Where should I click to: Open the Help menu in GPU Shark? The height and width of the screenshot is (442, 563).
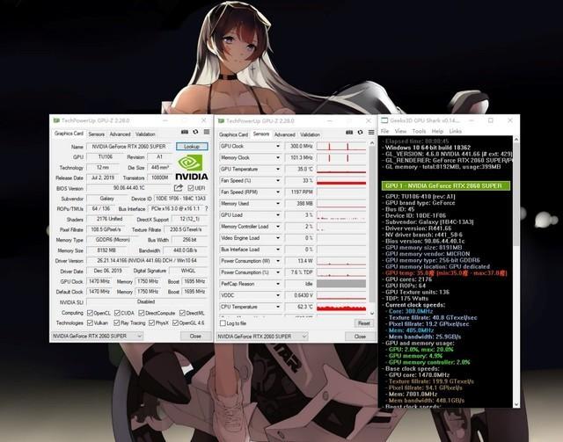437,131
